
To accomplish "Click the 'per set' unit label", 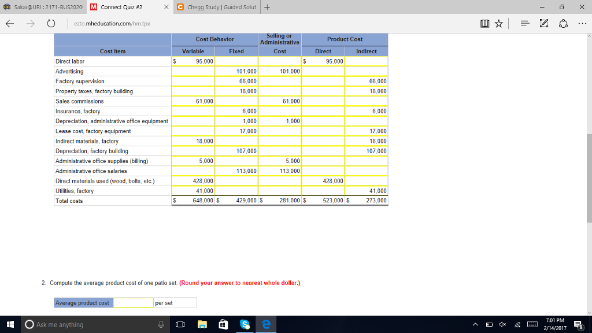I will coord(164,303).
